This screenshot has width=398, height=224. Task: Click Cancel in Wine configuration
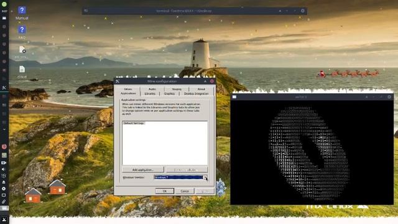[x=185, y=191]
